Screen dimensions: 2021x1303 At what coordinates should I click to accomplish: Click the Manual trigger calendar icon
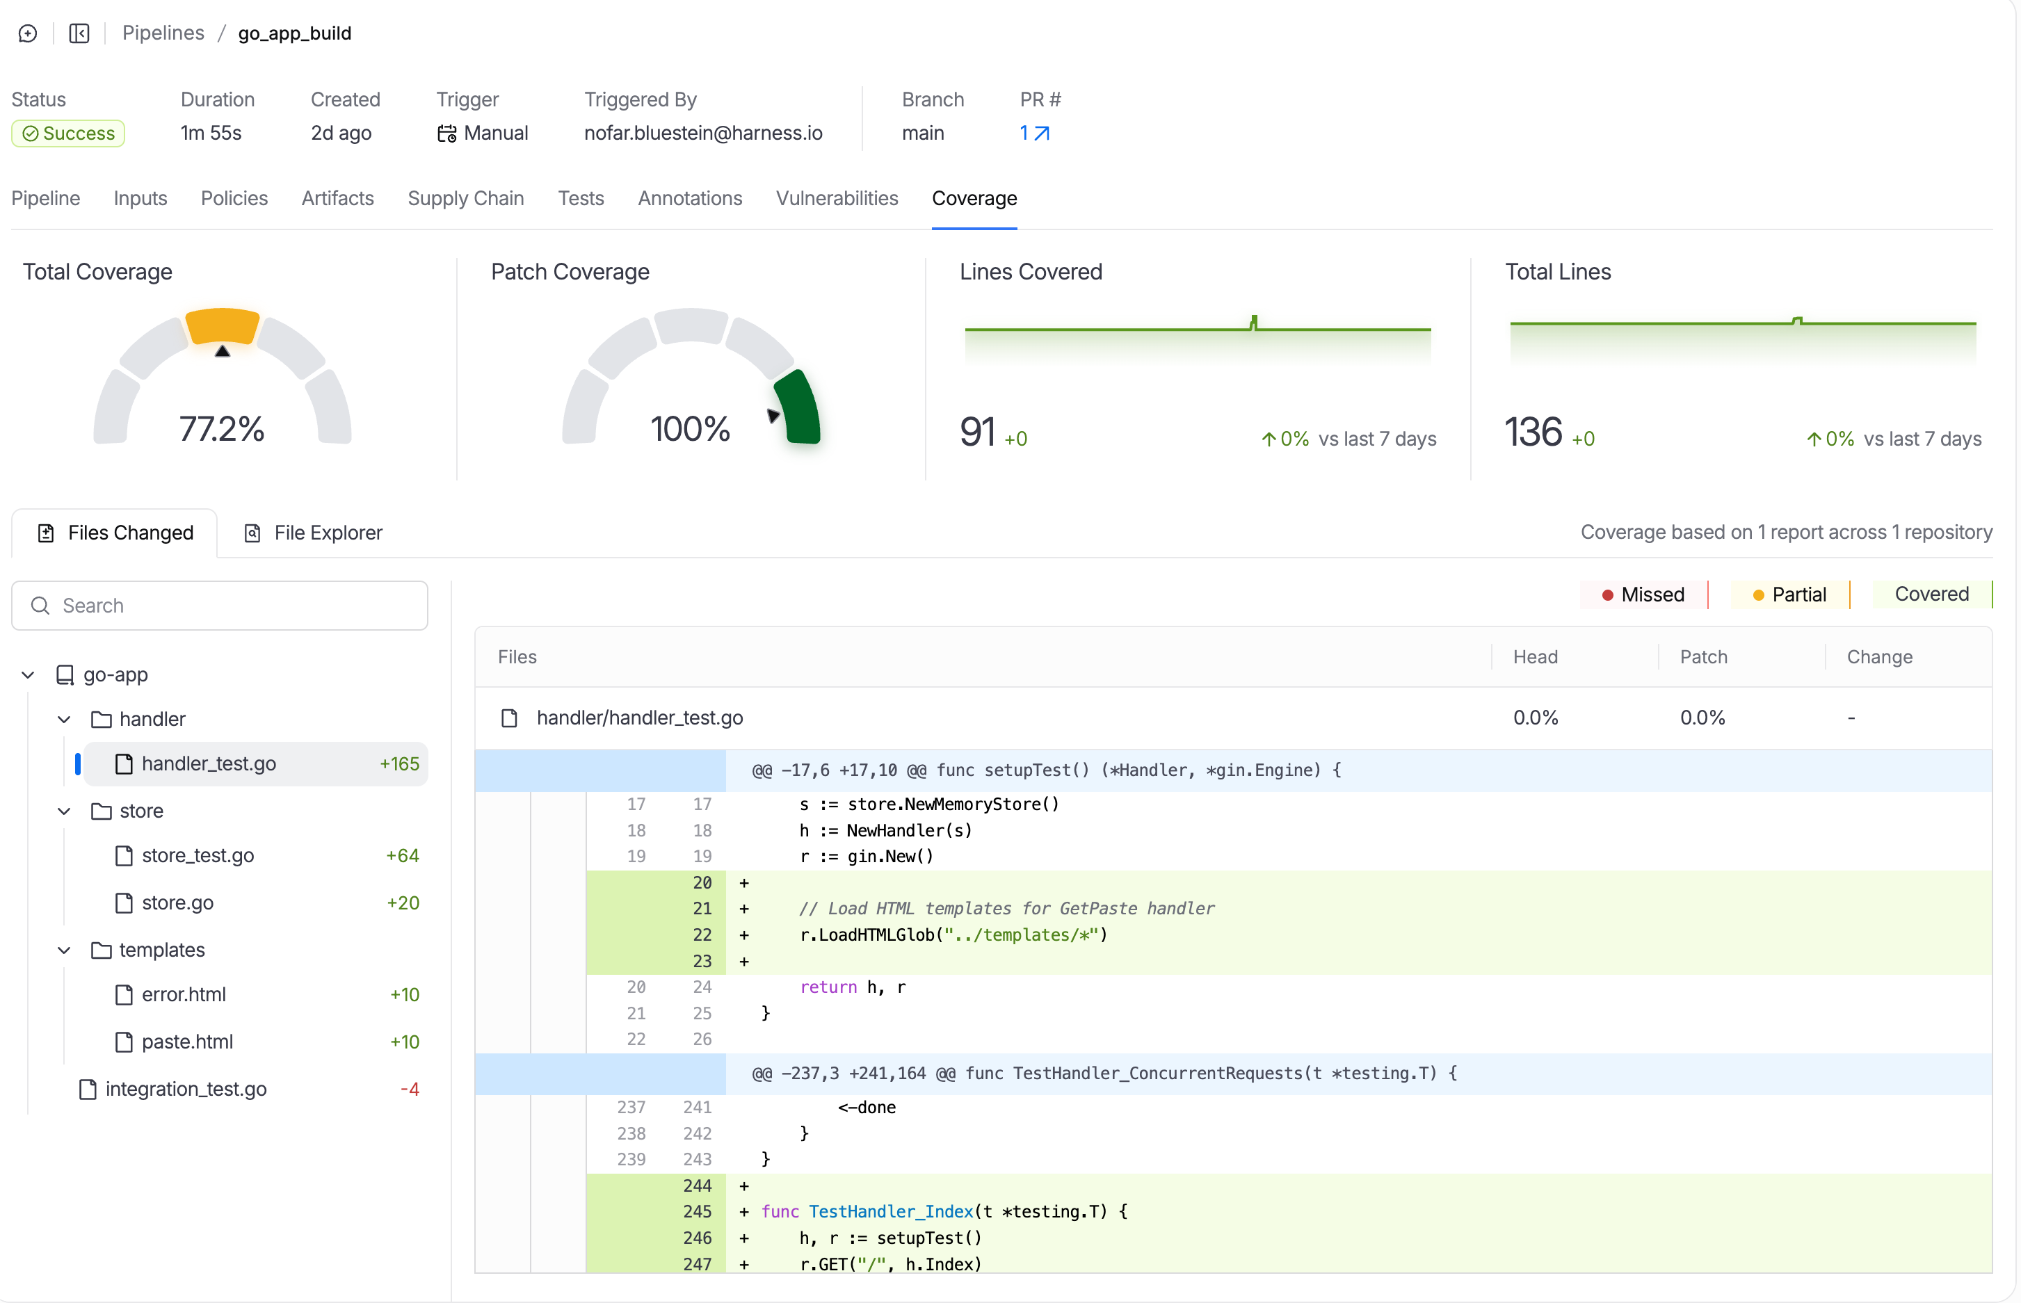tap(446, 133)
